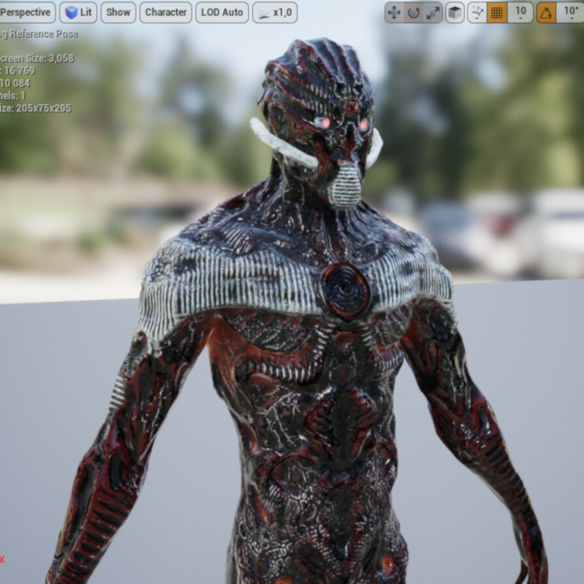Open the grid snap size dropdown showing 10
Viewport: 584px width, 584px height.
pos(521,11)
